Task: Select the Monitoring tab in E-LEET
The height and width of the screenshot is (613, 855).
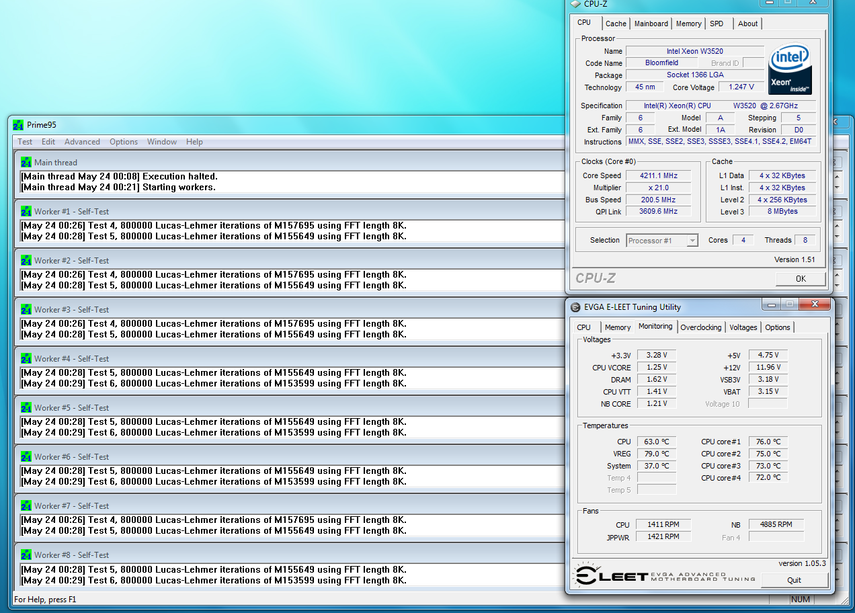Action: [655, 327]
